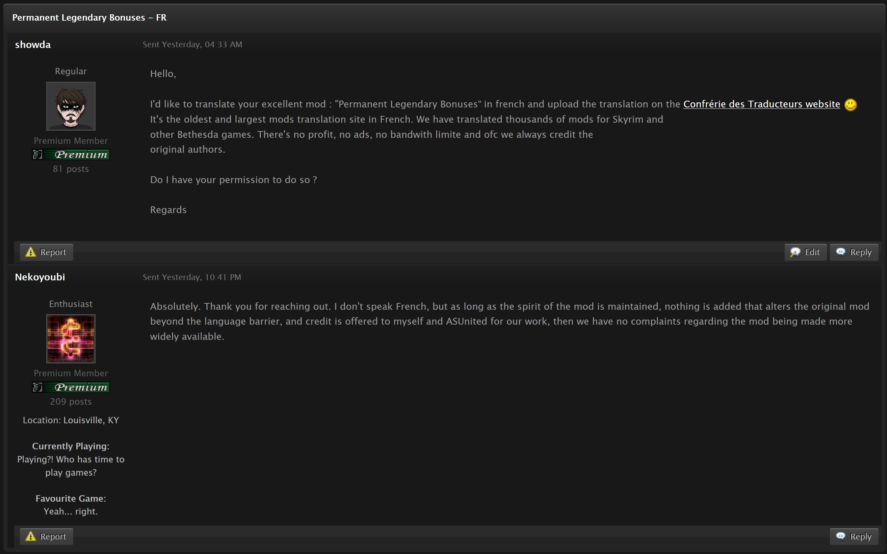Screen dimensions: 887x554
Task: Report Nekoyoubi's message
Action: [47, 536]
